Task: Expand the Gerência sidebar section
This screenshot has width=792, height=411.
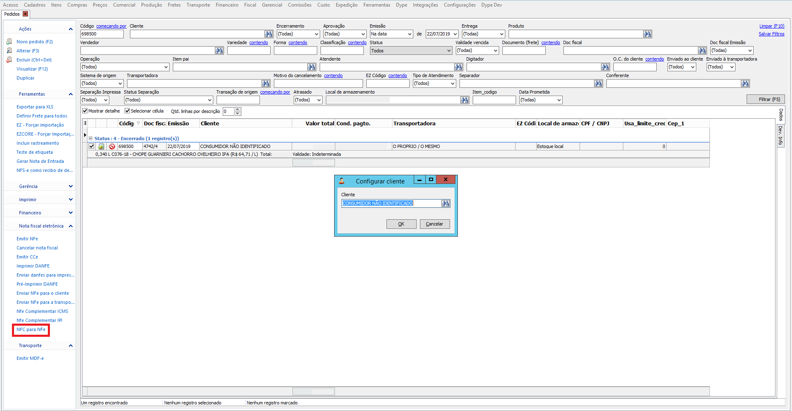Action: point(71,186)
